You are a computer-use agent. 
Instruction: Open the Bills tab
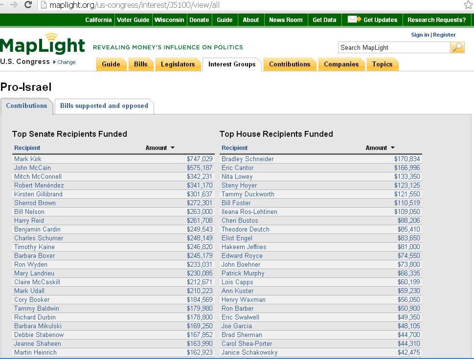[x=140, y=64]
